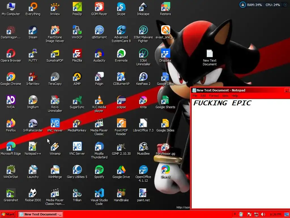The height and width of the screenshot is (218, 290).
Task: Click the PuTTY shortcut icon
Action: 33,56
